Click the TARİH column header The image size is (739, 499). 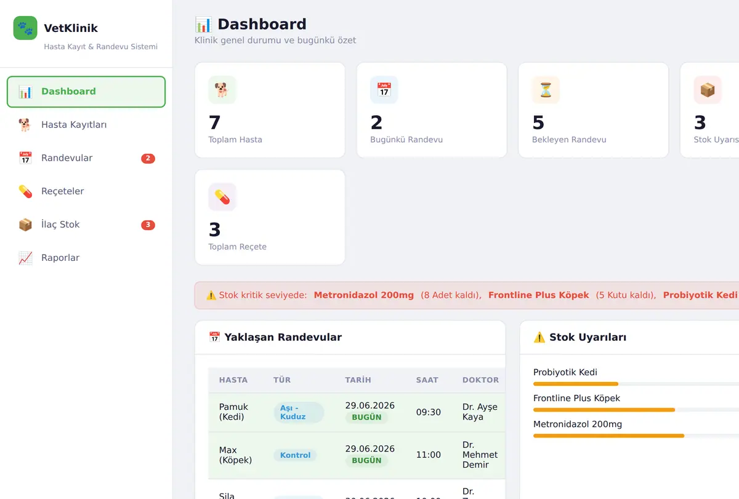click(x=358, y=380)
